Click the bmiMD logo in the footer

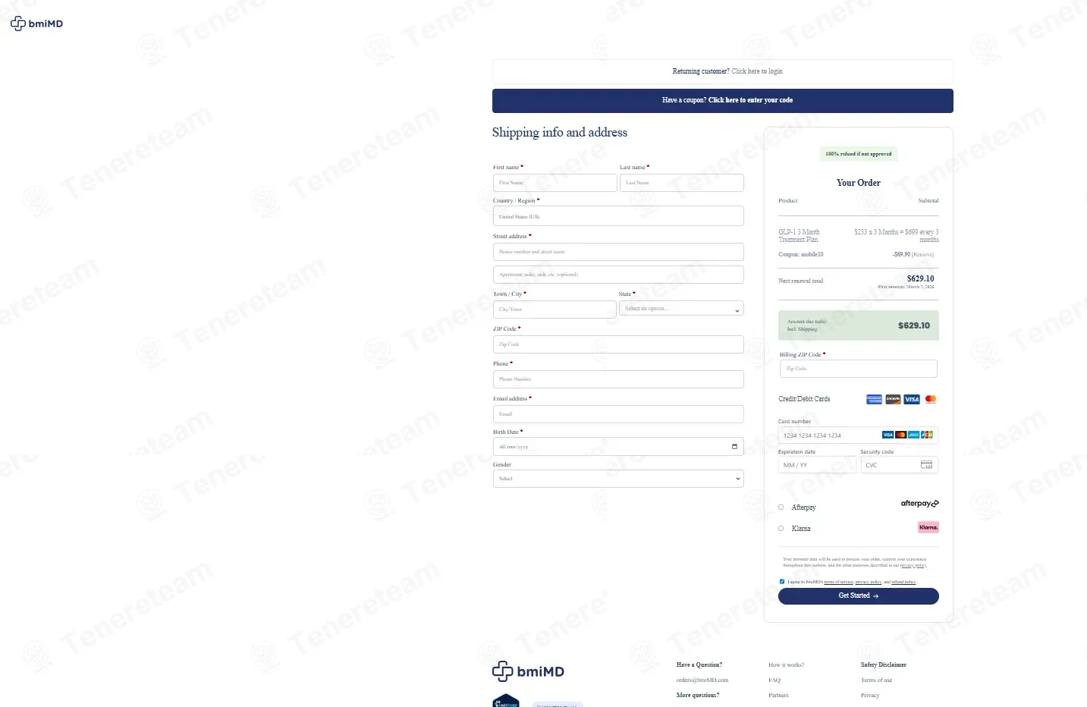(x=528, y=671)
